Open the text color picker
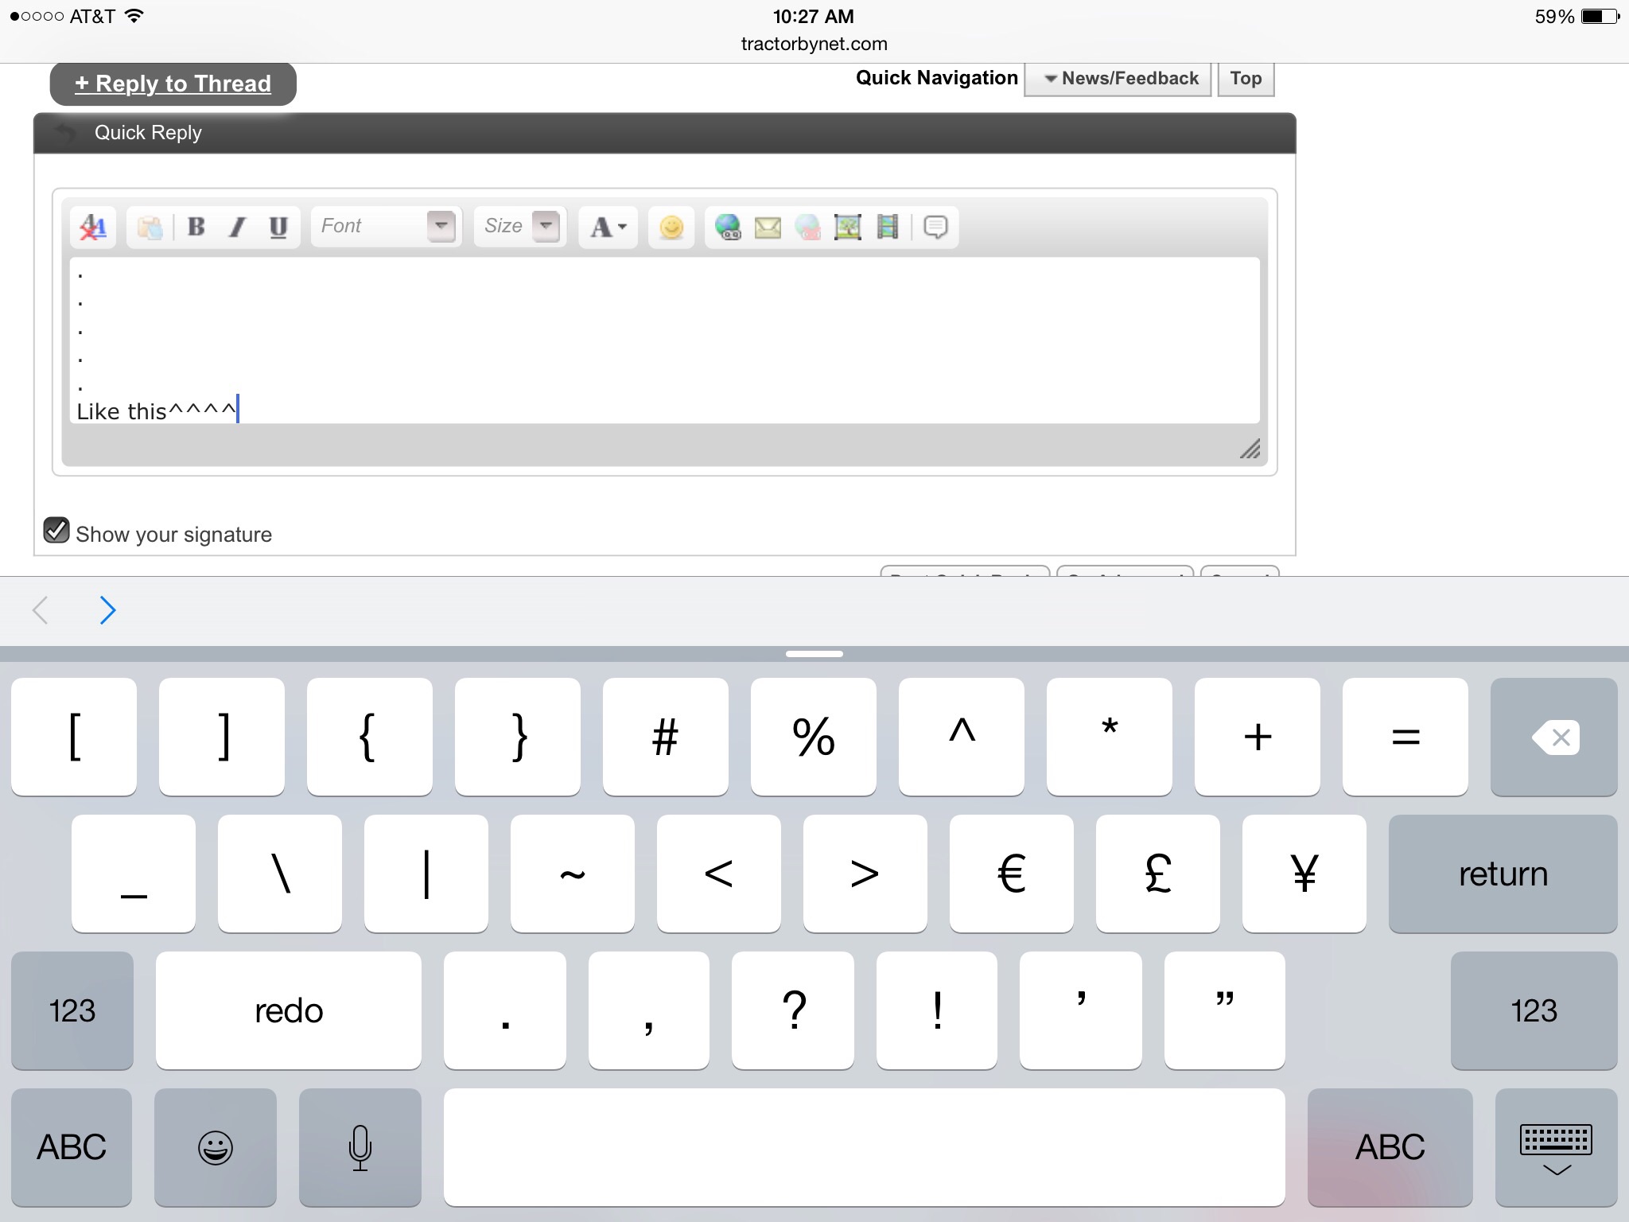This screenshot has height=1222, width=1629. pyautogui.click(x=608, y=228)
